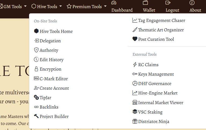Expand the GM Tools dropdown
The width and height of the screenshot is (206, 130).
coord(13,6)
